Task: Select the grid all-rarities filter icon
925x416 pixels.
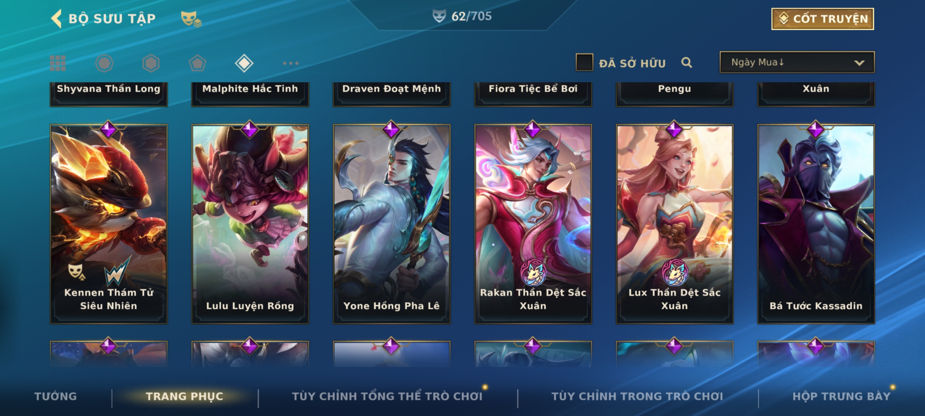Action: pyautogui.click(x=58, y=63)
